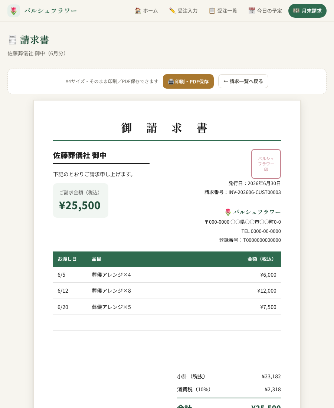Click 発行日：2026年6月30日 text
Viewport: 334px width, 408px height.
(255, 184)
